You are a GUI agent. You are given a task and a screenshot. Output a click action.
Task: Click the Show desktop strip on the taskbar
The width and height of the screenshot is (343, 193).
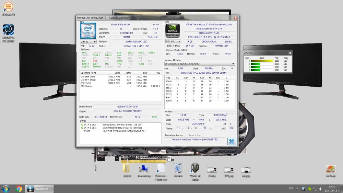point(342,189)
